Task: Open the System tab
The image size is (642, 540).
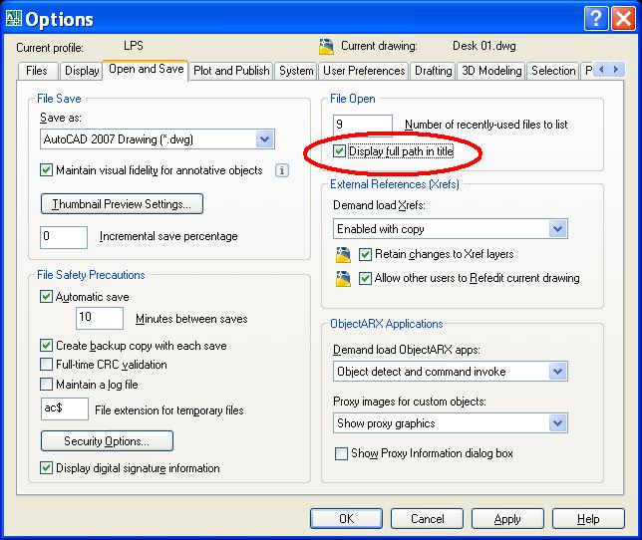Action: point(296,71)
